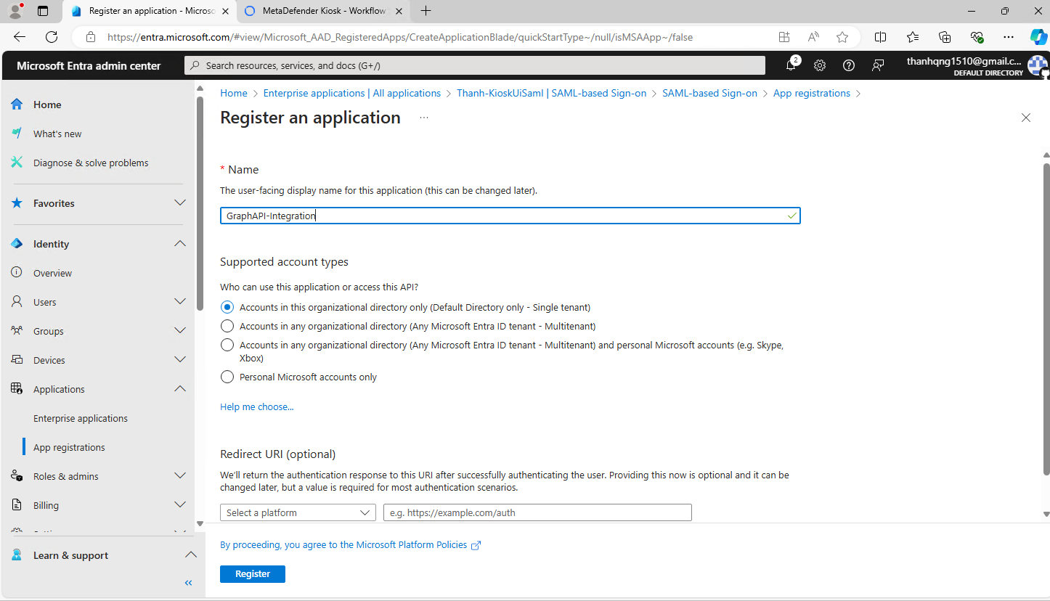Click the Diagnose & solve problems wrench icon

[17, 163]
